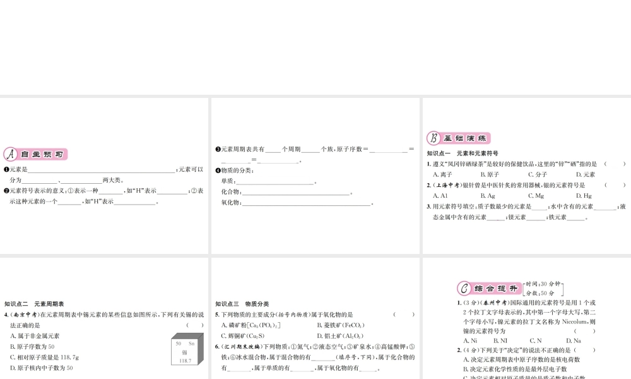Select option C. 辉铜矿(Cu₂S)
The image size is (631, 379).
(x=243, y=336)
